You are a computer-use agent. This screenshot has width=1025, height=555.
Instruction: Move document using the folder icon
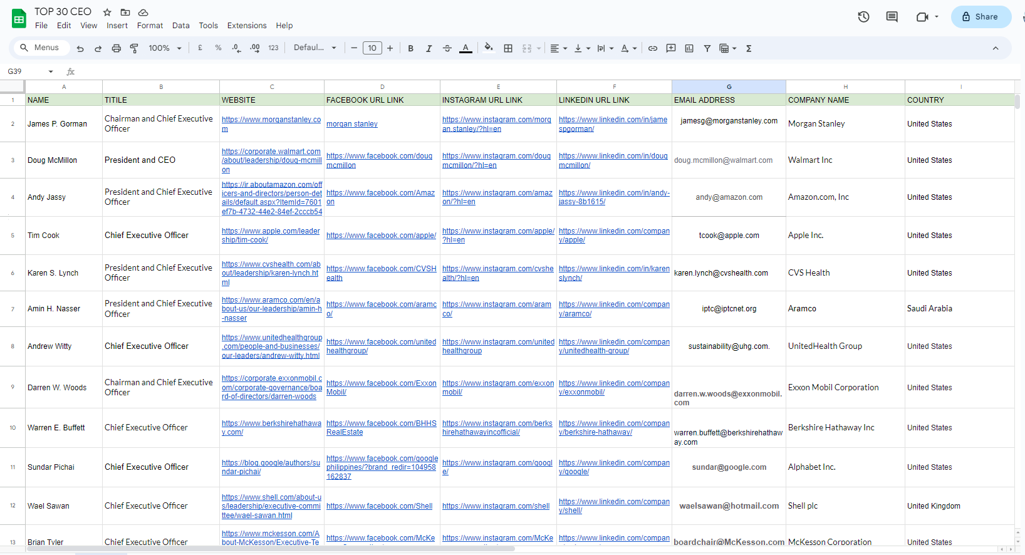click(125, 12)
